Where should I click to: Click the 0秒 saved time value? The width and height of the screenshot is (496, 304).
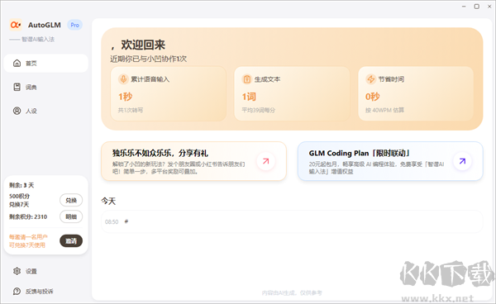pyautogui.click(x=373, y=97)
